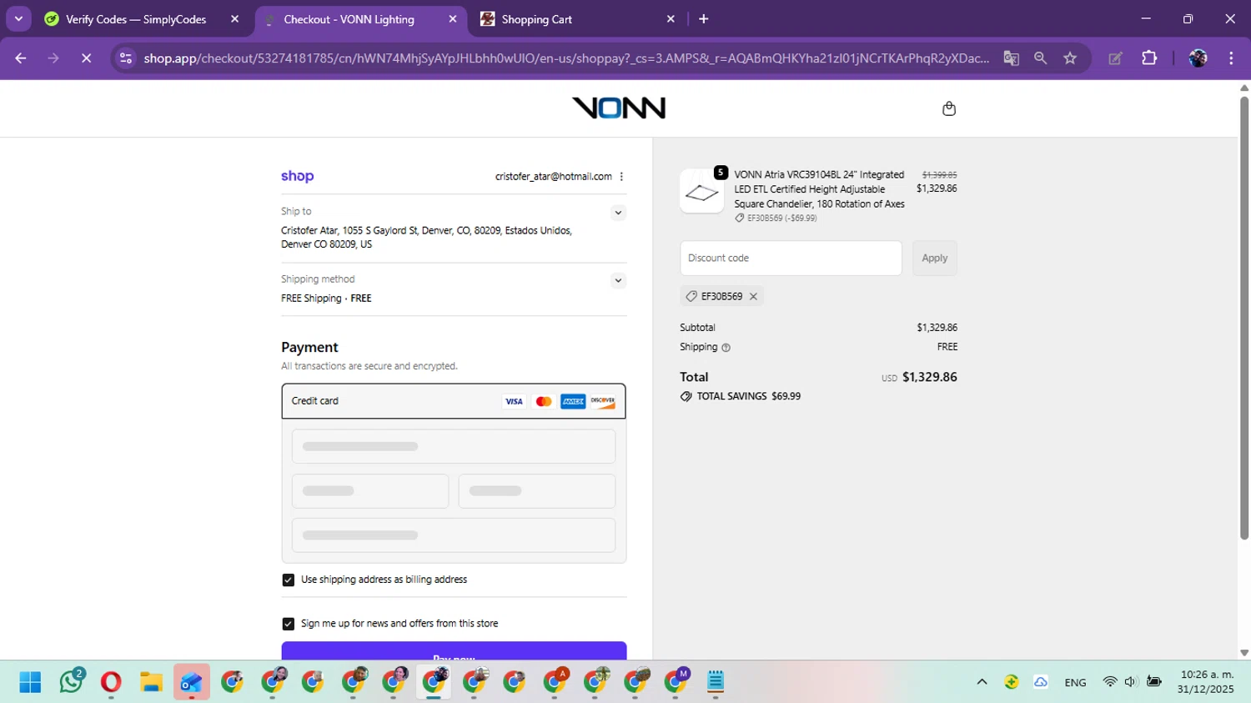The height and width of the screenshot is (703, 1251).
Task: Open the Notepad taskbar icon
Action: pyautogui.click(x=715, y=682)
